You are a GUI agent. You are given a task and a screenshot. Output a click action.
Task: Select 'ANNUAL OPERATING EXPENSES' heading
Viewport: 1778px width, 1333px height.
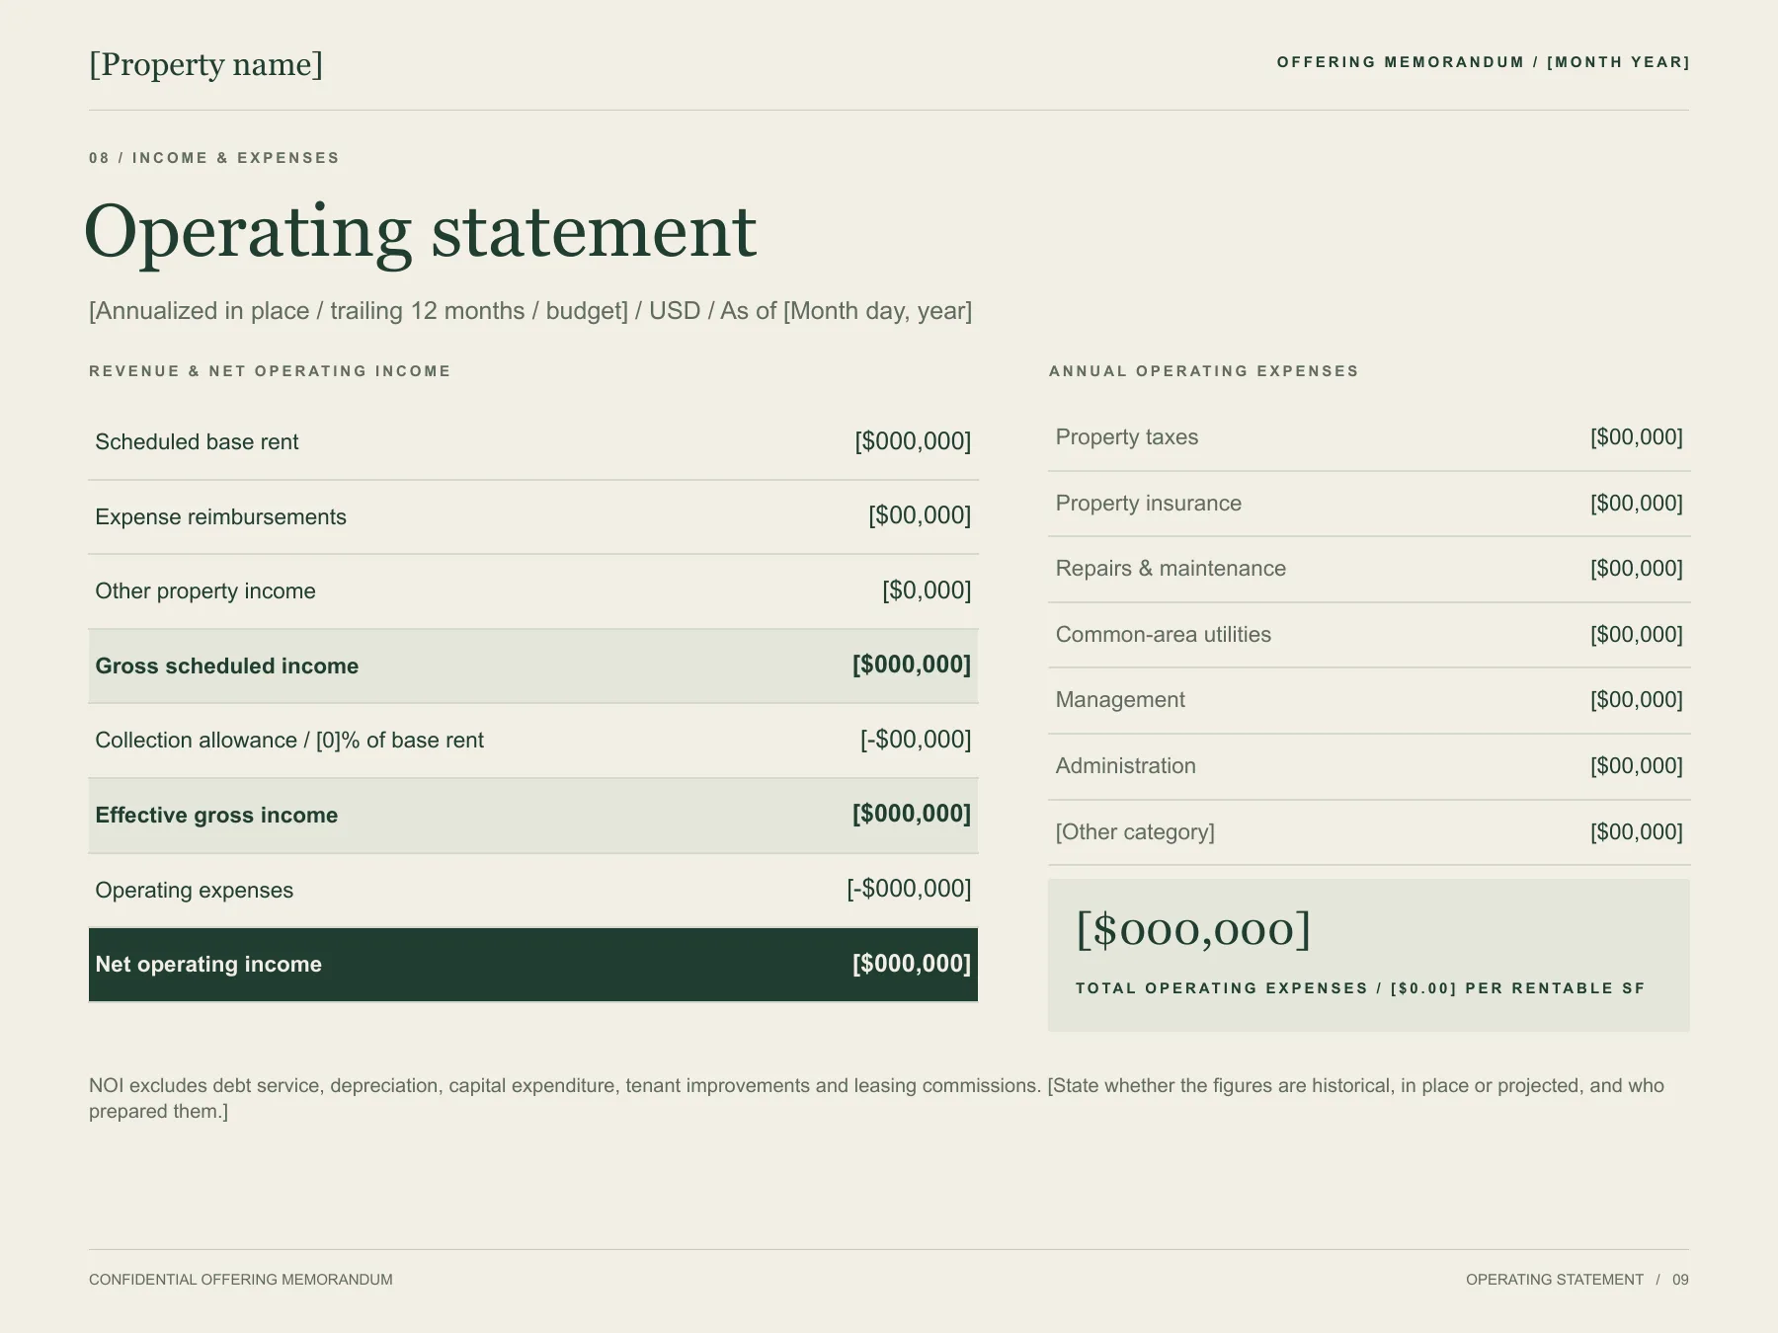[1204, 371]
